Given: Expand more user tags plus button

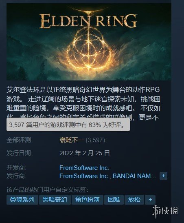Looking at the screenshot, I should click(150, 200).
